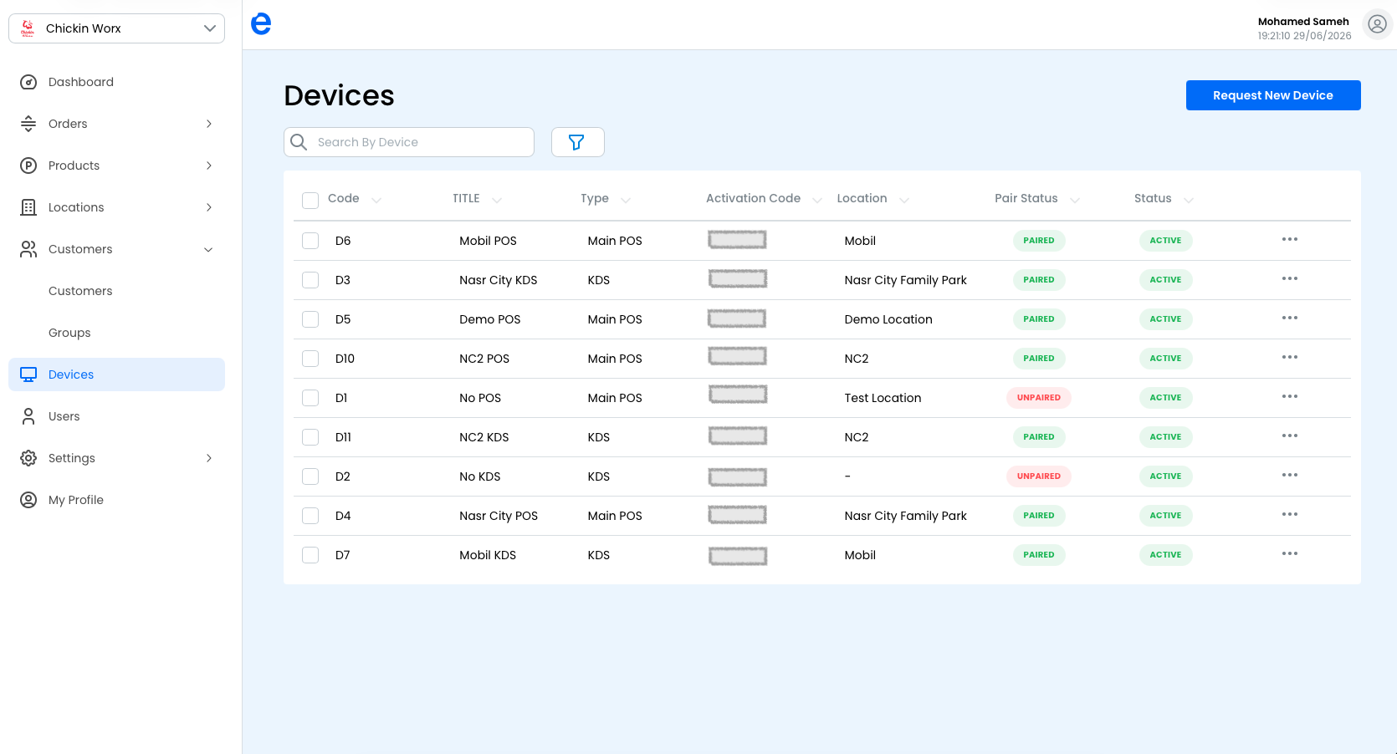Open three-dot actions menu for D5
The height and width of the screenshot is (754, 1397).
pos(1290,318)
